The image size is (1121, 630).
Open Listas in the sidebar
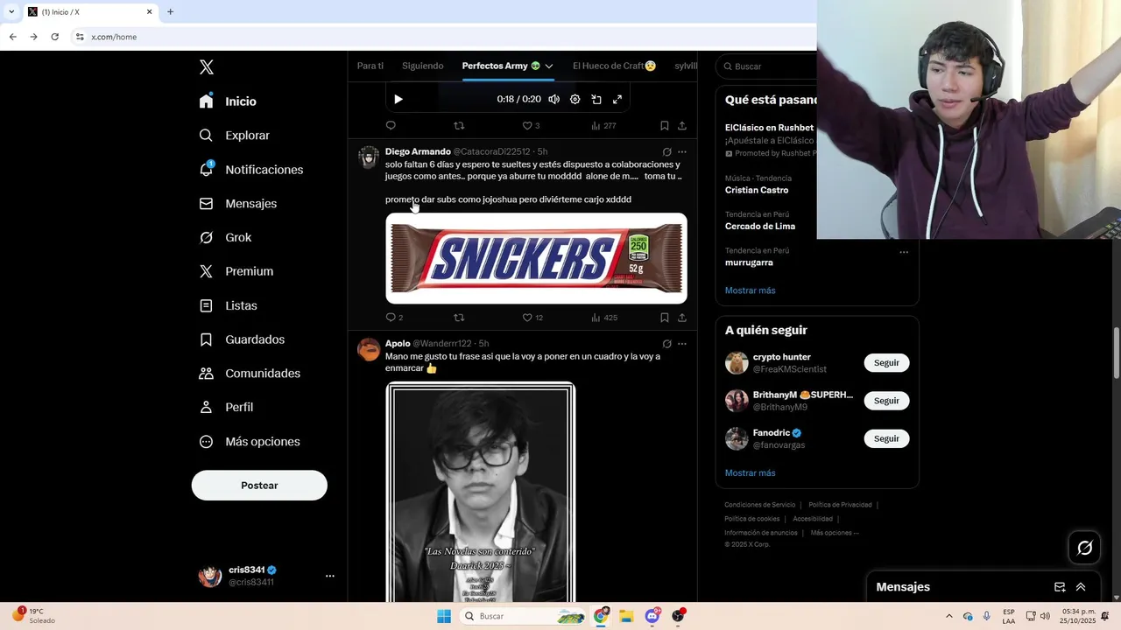click(x=228, y=305)
